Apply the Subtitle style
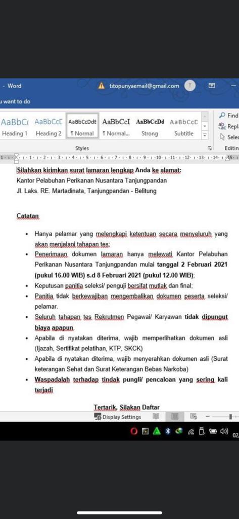Screen dimensions: 239x519 (x=184, y=128)
